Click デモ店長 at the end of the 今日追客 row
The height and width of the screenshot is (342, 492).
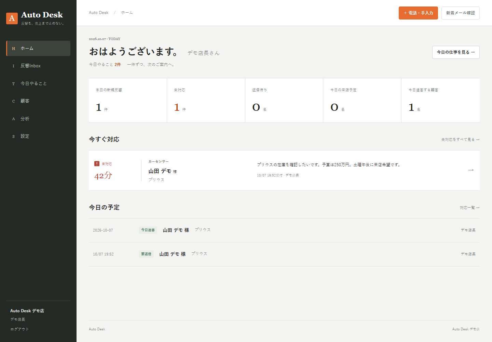[x=468, y=230]
